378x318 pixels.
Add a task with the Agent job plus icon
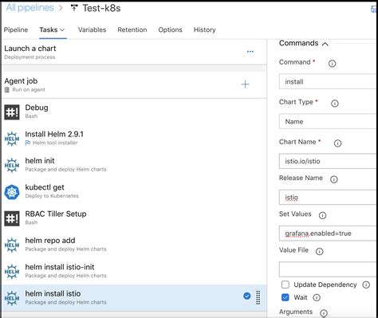pyautogui.click(x=245, y=84)
